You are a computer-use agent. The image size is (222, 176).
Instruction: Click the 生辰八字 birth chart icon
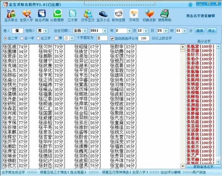pos(26,15)
